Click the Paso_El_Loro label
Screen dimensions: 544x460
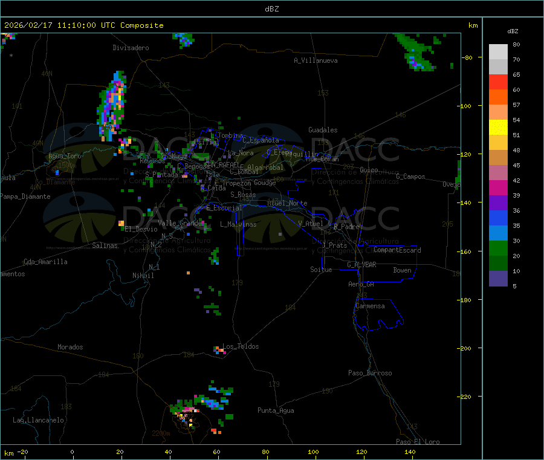(418, 442)
